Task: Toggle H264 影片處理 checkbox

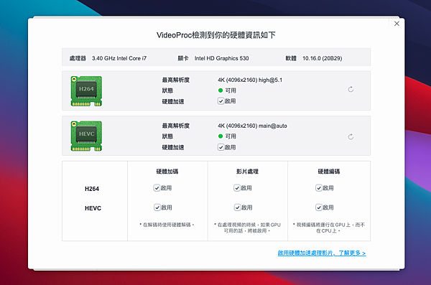Action: click(237, 188)
